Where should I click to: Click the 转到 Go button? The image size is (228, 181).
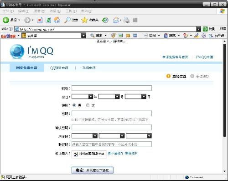tap(209, 29)
